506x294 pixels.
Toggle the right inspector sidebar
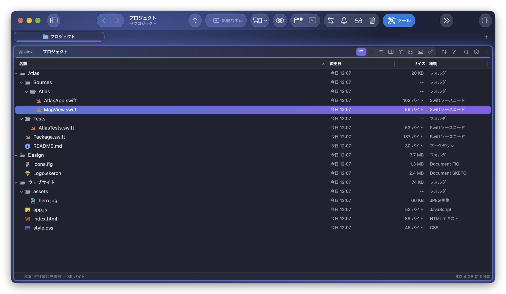point(485,20)
